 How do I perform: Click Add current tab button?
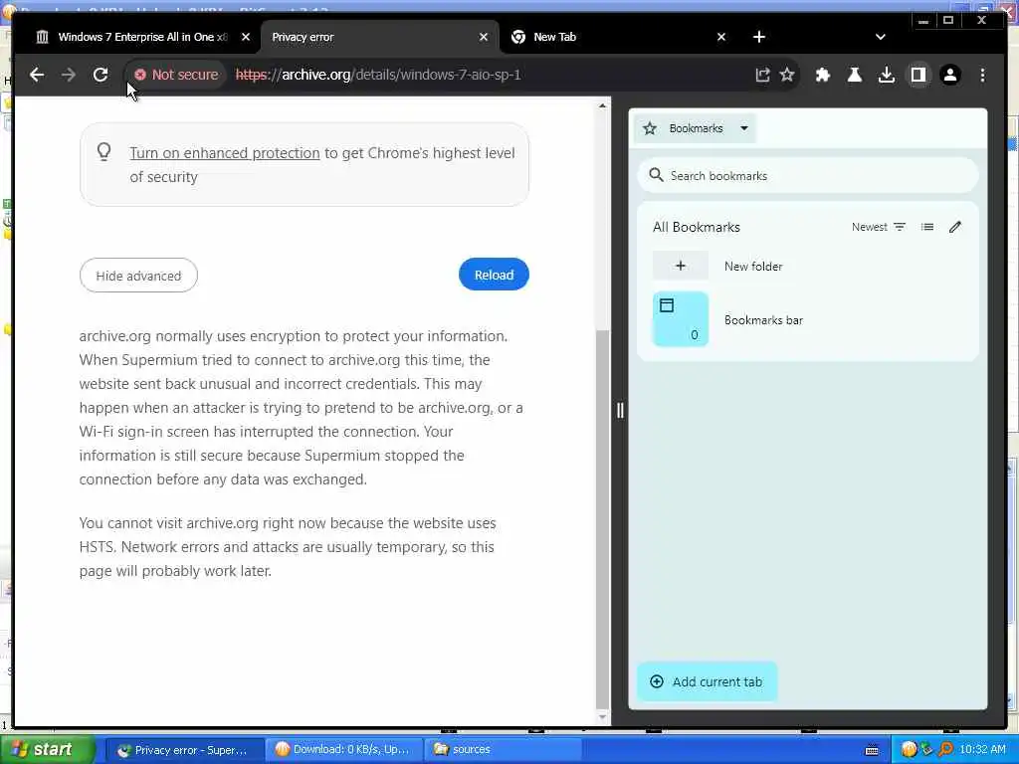[x=708, y=681]
